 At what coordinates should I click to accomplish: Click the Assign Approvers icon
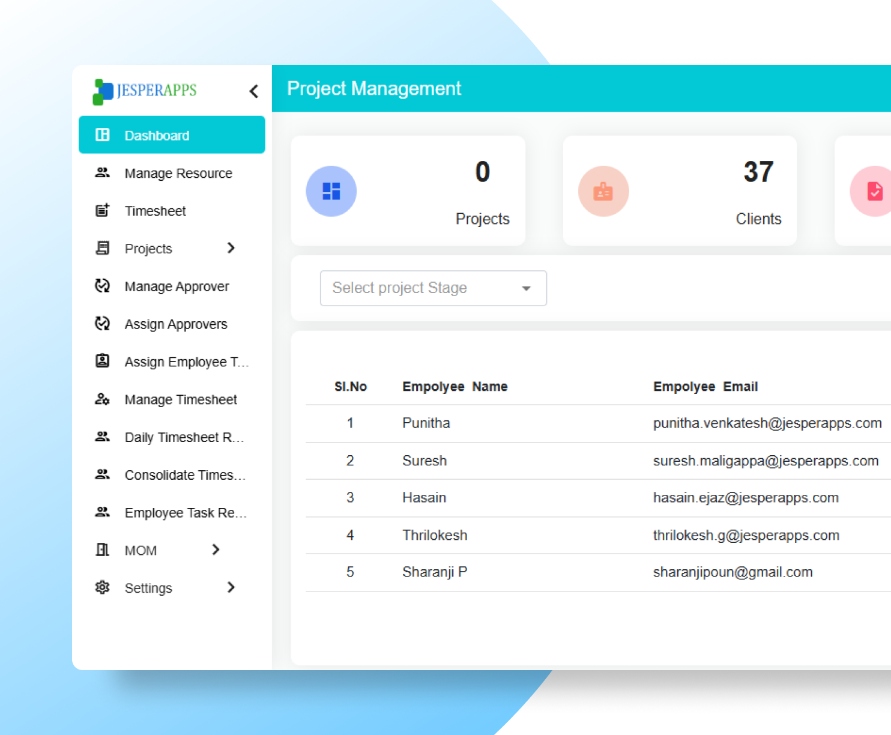tap(103, 324)
